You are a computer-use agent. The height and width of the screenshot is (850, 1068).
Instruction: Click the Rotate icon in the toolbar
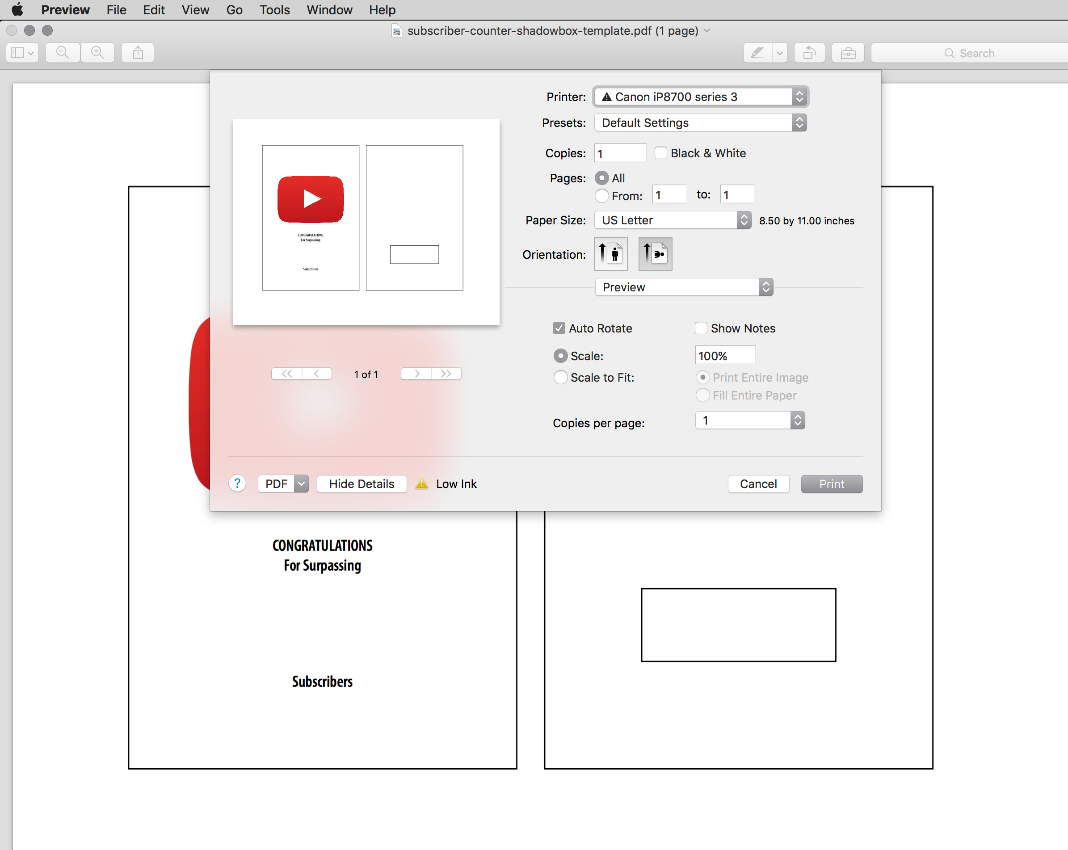(x=809, y=52)
